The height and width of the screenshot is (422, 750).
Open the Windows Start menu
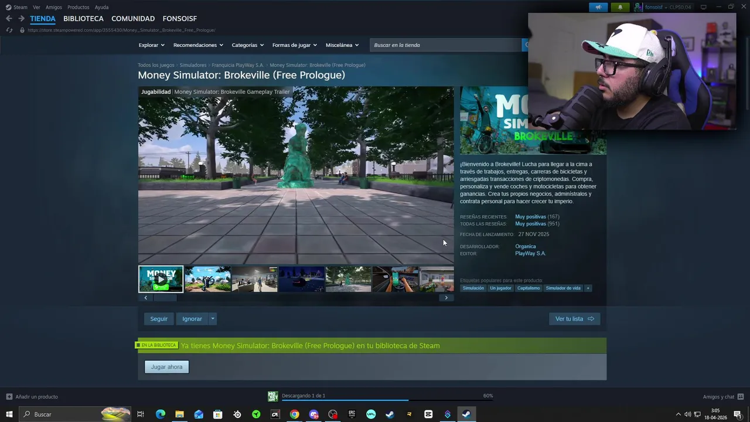click(9, 414)
